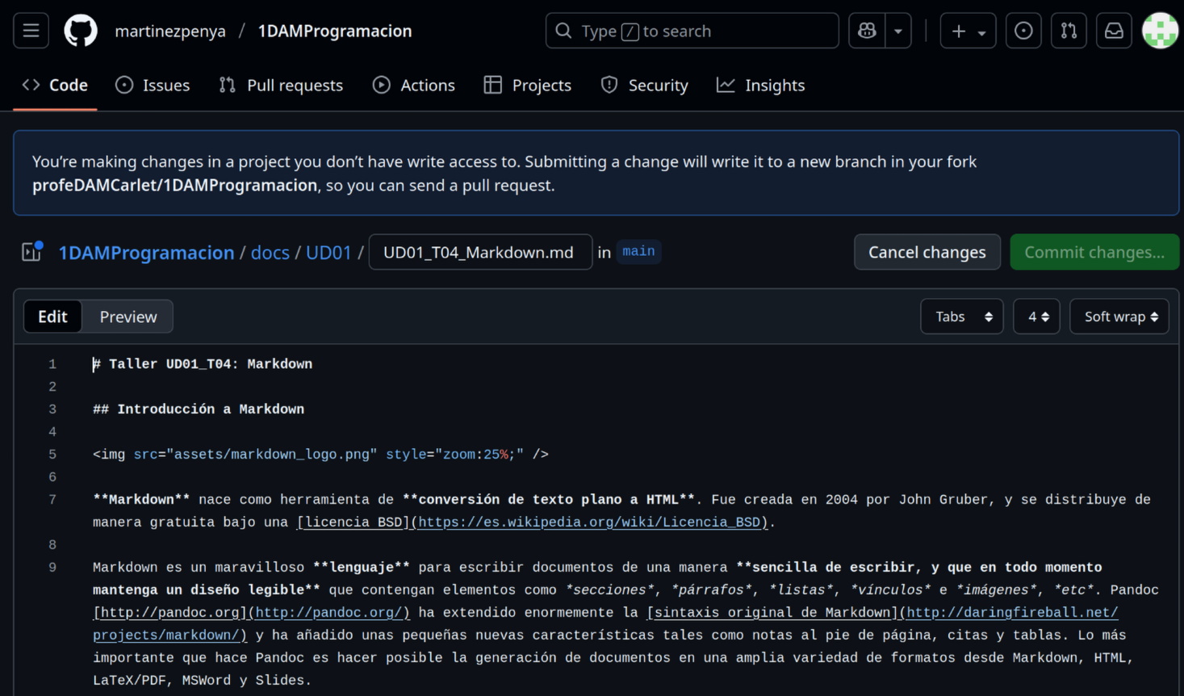Viewport: 1184px width, 696px height.
Task: Click the Commit changes button
Action: click(1094, 252)
